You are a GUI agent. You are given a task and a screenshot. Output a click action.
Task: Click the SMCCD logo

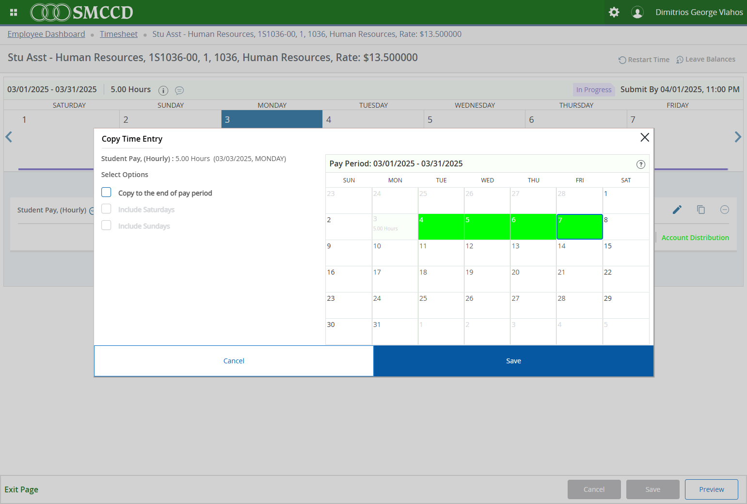(x=82, y=12)
